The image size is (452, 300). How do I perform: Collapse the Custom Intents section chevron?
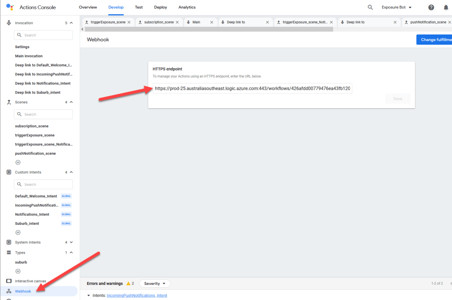click(71, 172)
